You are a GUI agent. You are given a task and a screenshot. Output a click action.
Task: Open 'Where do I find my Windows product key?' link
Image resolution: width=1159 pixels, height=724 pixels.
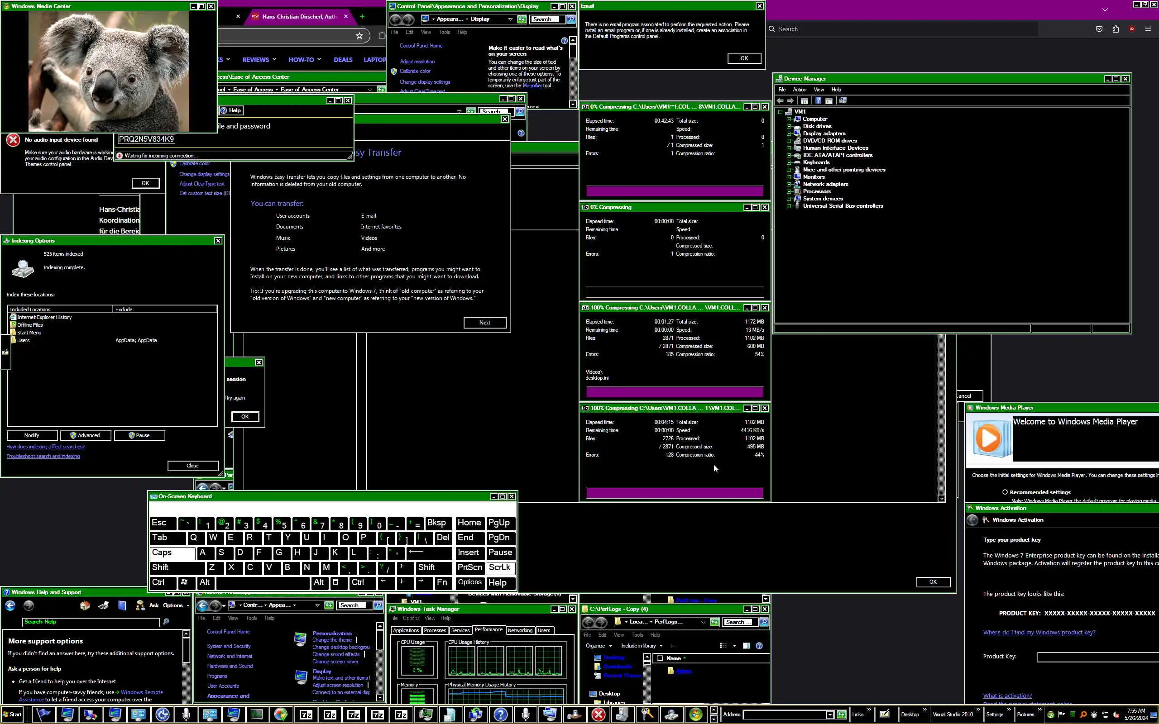pos(1039,633)
